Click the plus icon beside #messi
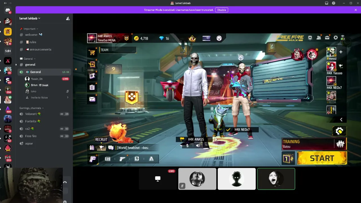Screen dimensions: 361x203 (341, 52)
